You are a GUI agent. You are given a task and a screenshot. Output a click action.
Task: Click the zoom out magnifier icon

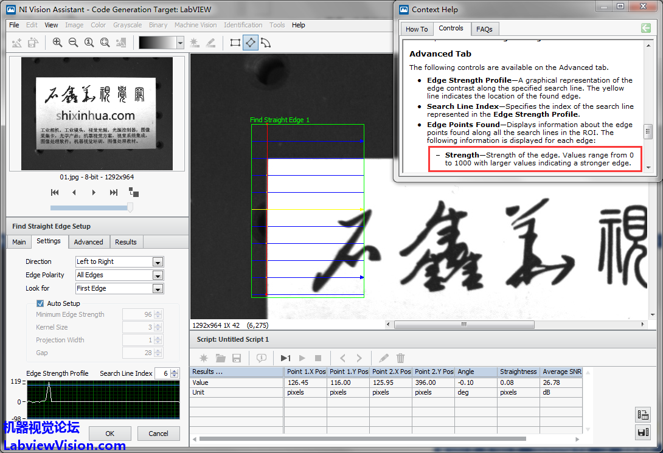[x=73, y=43]
